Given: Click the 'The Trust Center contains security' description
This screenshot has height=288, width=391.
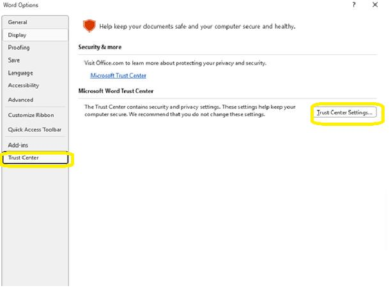Looking at the screenshot, I should (x=190, y=110).
